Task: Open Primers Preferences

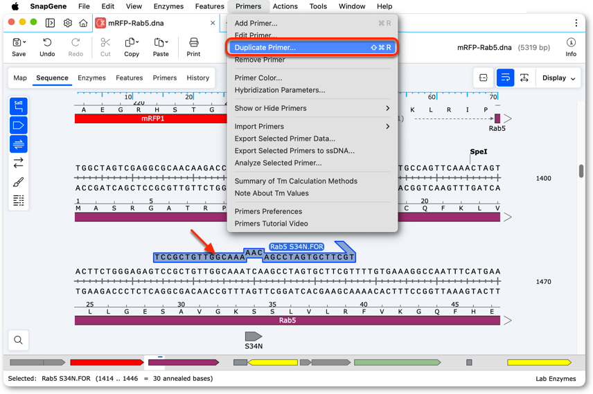Action: tap(312, 211)
